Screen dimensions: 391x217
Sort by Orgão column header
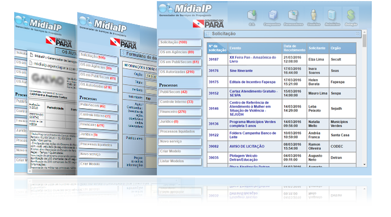342,48
